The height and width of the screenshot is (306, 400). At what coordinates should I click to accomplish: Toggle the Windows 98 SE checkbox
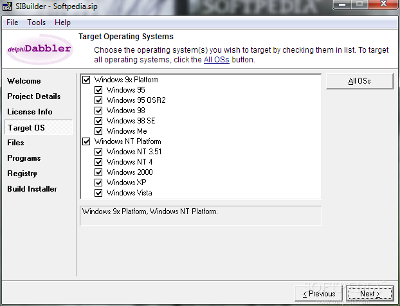coord(98,121)
